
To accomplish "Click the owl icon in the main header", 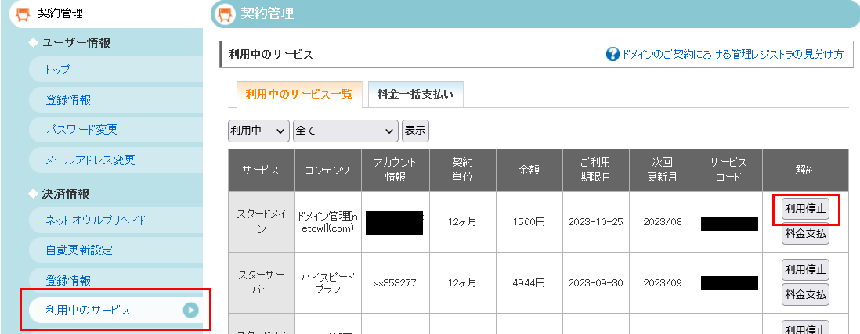I will pos(225,13).
